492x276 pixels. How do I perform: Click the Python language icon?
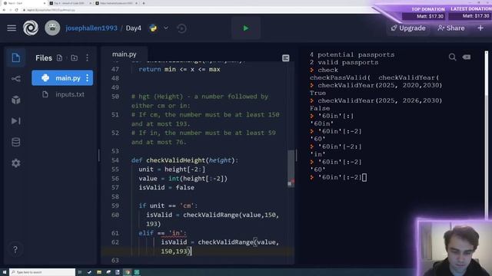pyautogui.click(x=153, y=28)
